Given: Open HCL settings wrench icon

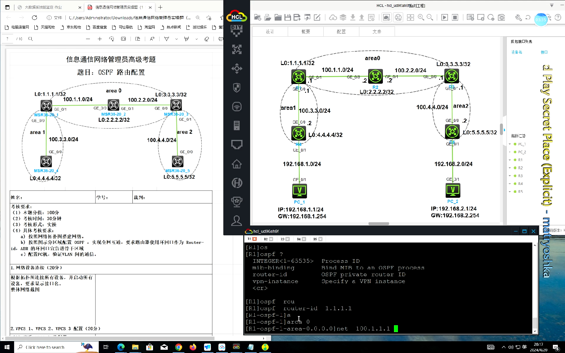Looking at the screenshot, I should point(518,17).
